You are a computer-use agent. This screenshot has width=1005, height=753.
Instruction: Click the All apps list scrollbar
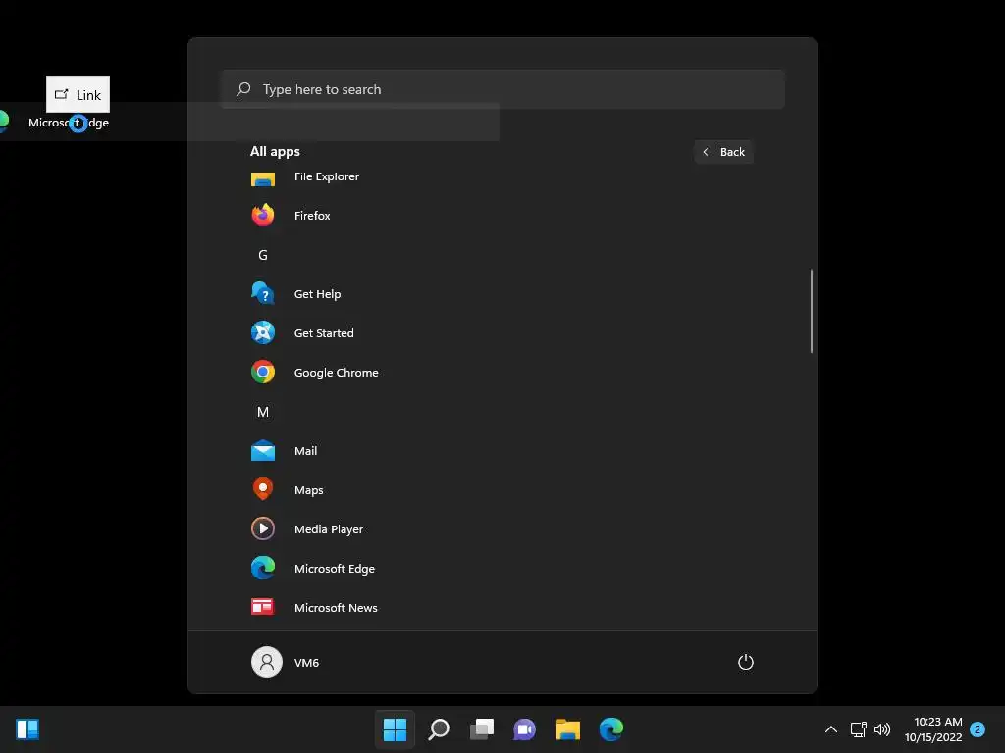812,311
